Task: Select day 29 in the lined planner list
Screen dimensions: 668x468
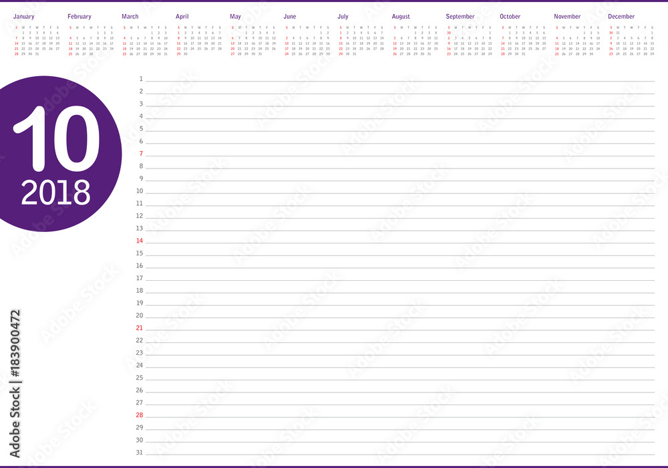Action: click(140, 427)
